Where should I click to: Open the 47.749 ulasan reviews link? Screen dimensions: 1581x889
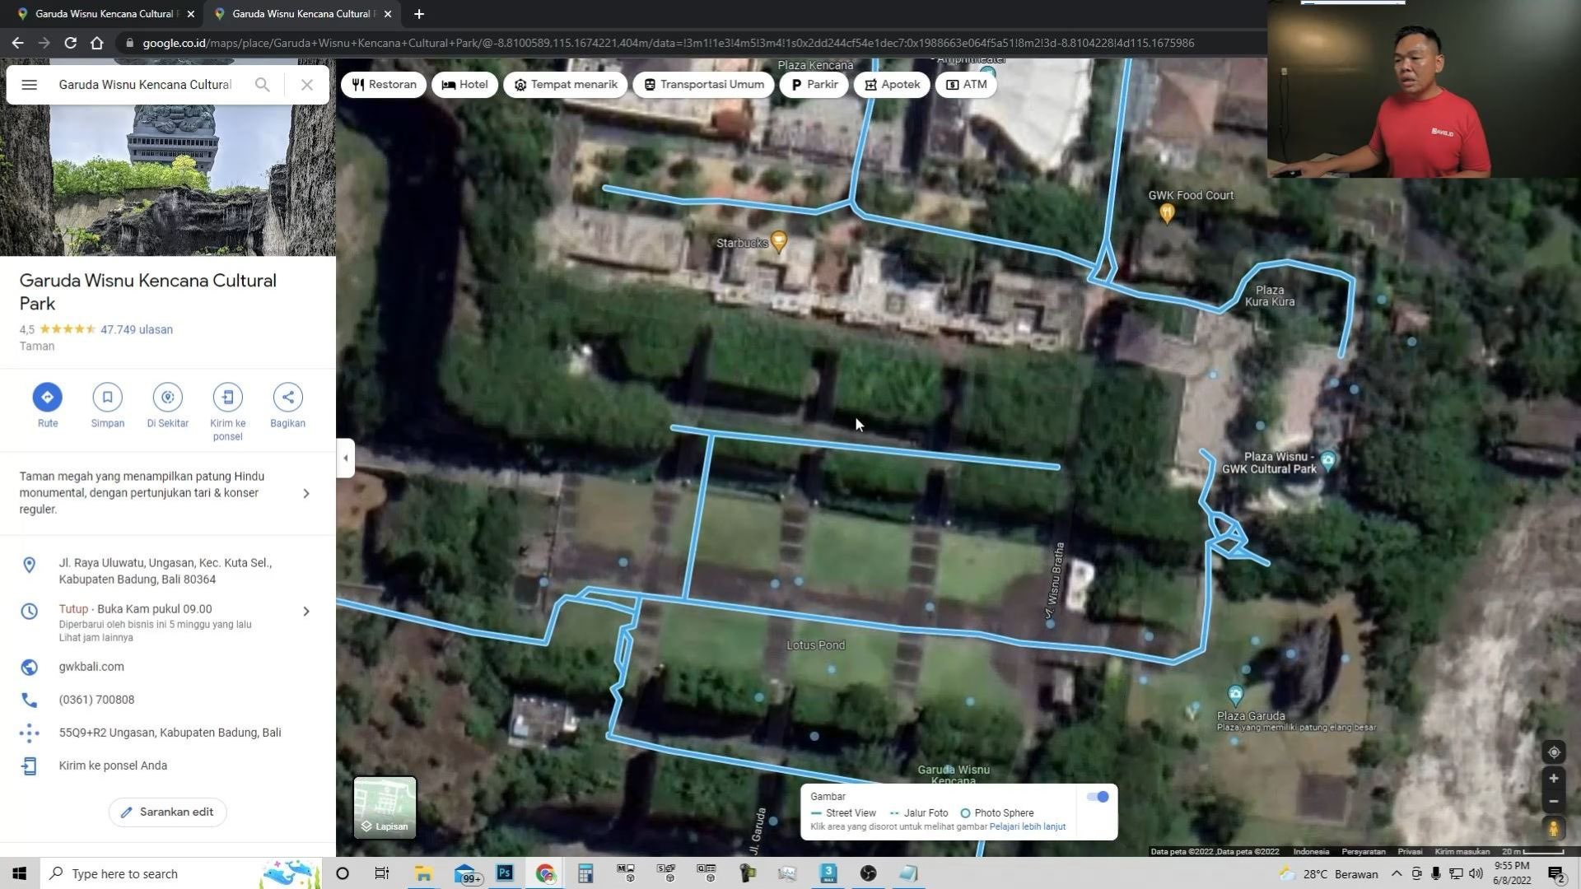tap(137, 330)
